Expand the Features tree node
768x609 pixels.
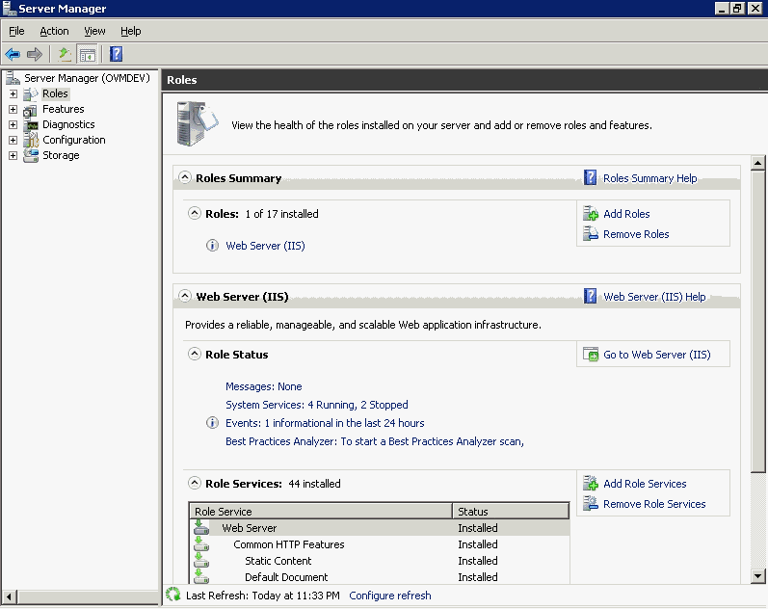coord(13,109)
